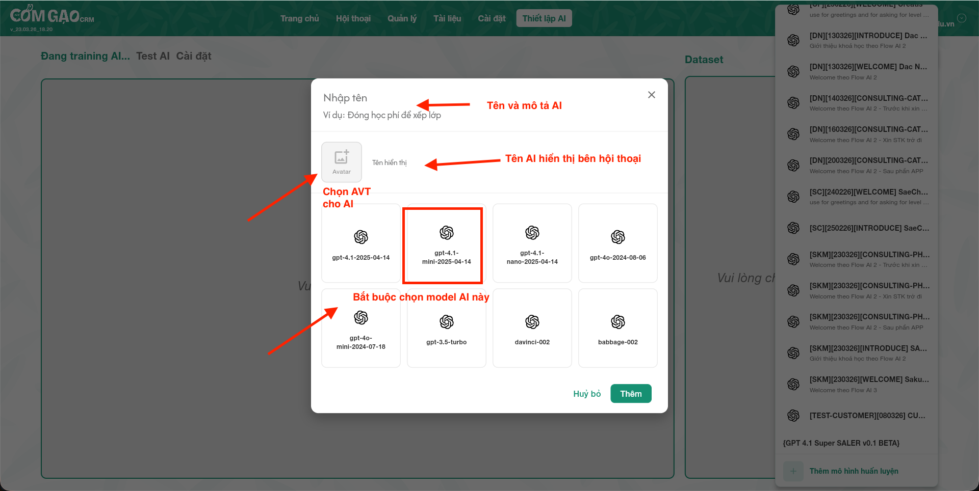Choose the gpt-4.1-nano-2025-04-14 model icon
The height and width of the screenshot is (491, 979).
pyautogui.click(x=532, y=233)
